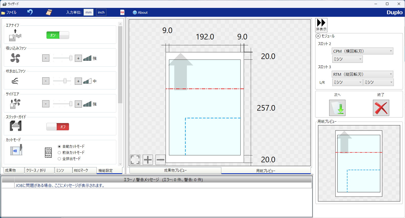Click the undo arrow icon
This screenshot has height=218, width=405.
(30, 12)
